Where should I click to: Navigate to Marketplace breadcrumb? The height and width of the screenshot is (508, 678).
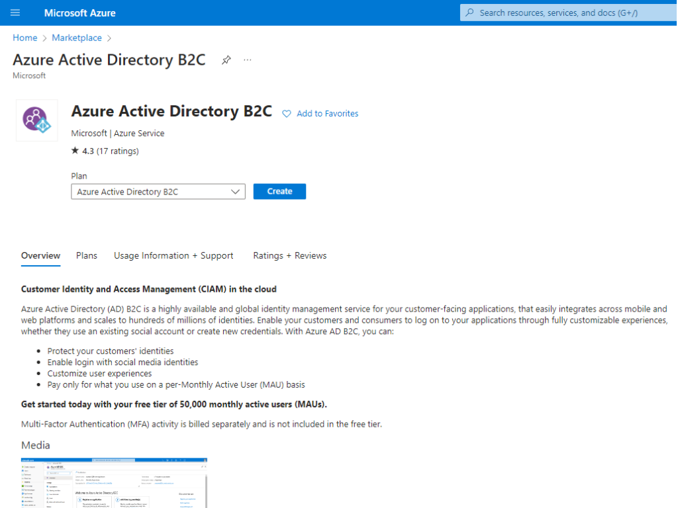coord(77,38)
